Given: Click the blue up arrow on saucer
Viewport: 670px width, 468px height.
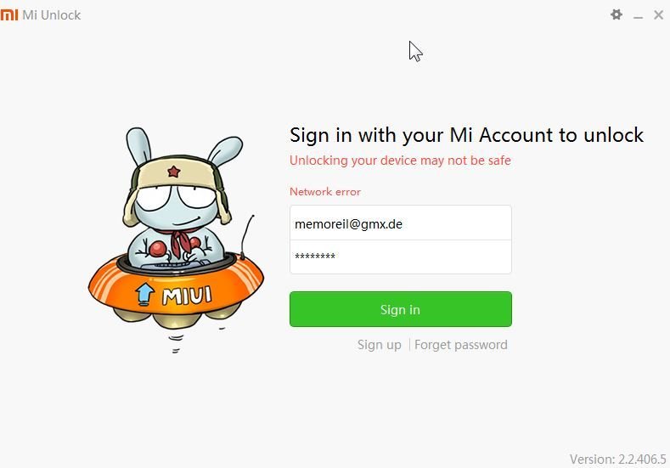Looking at the screenshot, I should 144,294.
